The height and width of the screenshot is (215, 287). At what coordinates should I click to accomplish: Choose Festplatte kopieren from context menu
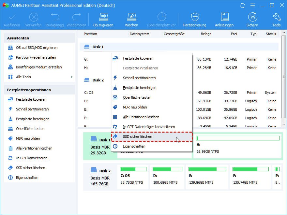pos(152,59)
